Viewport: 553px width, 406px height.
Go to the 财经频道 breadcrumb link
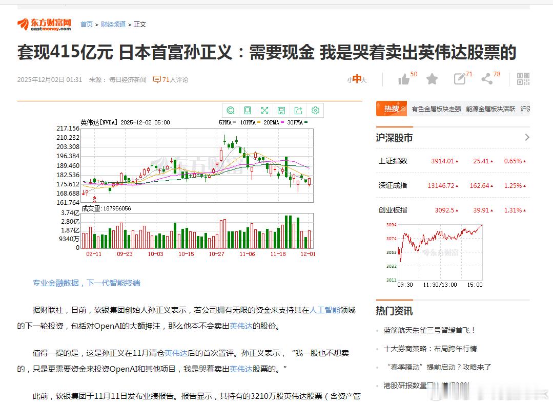tap(113, 24)
